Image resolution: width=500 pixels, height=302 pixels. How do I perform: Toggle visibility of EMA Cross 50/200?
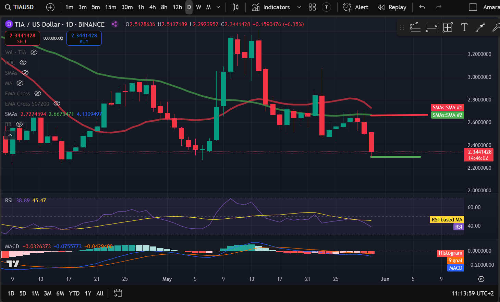pos(57,104)
